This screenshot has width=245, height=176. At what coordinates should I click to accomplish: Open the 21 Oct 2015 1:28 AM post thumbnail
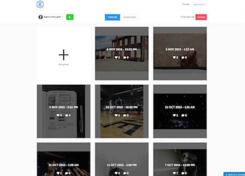point(64,160)
